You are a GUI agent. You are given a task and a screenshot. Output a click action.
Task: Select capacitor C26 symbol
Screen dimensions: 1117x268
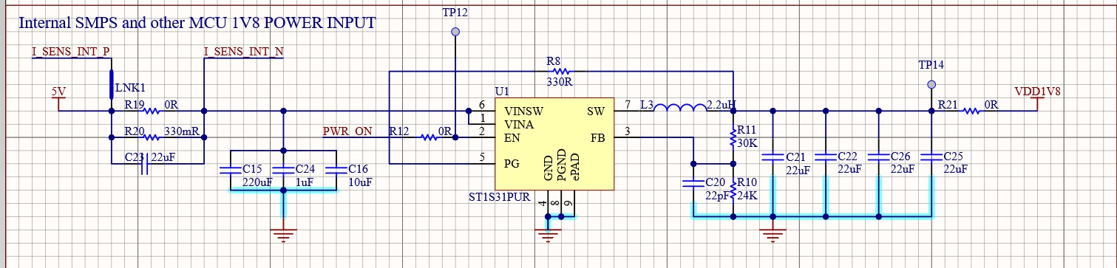coord(877,157)
